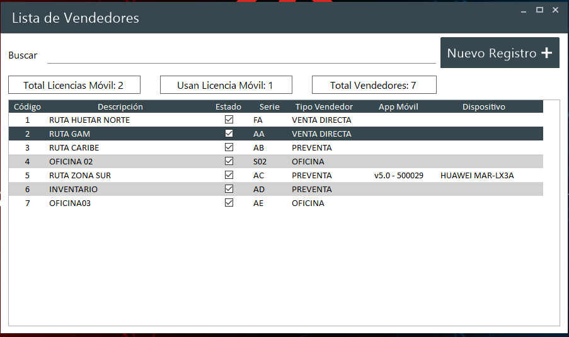Click the App Móvil column header
The width and height of the screenshot is (569, 337).
[398, 106]
